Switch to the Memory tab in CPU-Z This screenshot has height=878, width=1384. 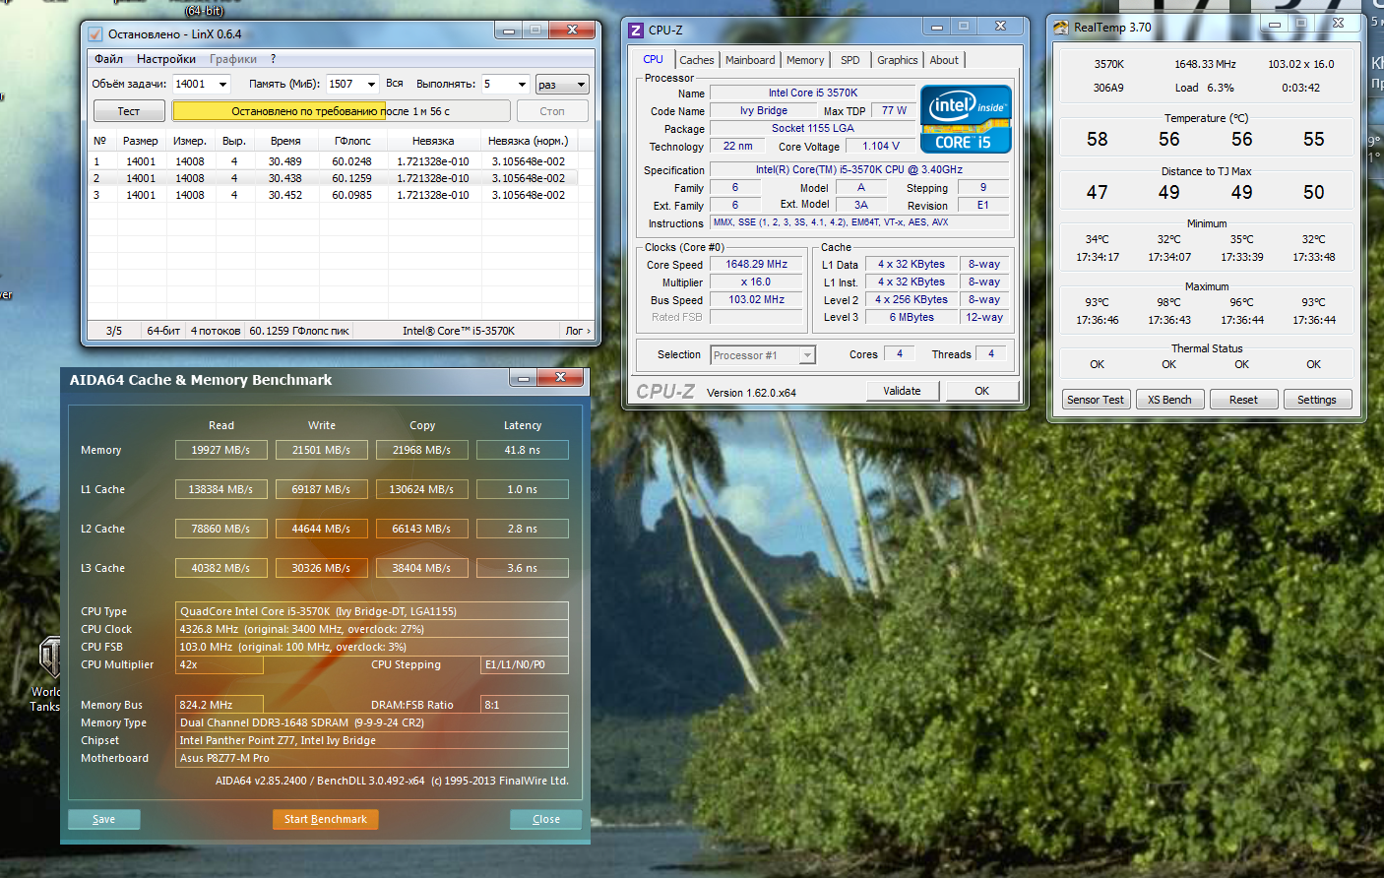[x=805, y=60]
